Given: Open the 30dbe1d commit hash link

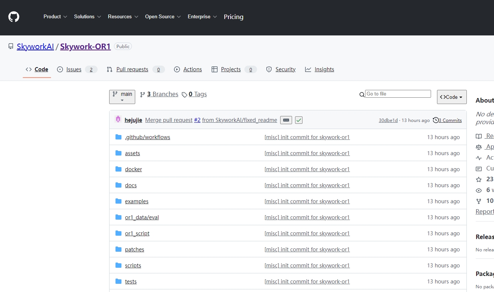Looking at the screenshot, I should point(388,120).
